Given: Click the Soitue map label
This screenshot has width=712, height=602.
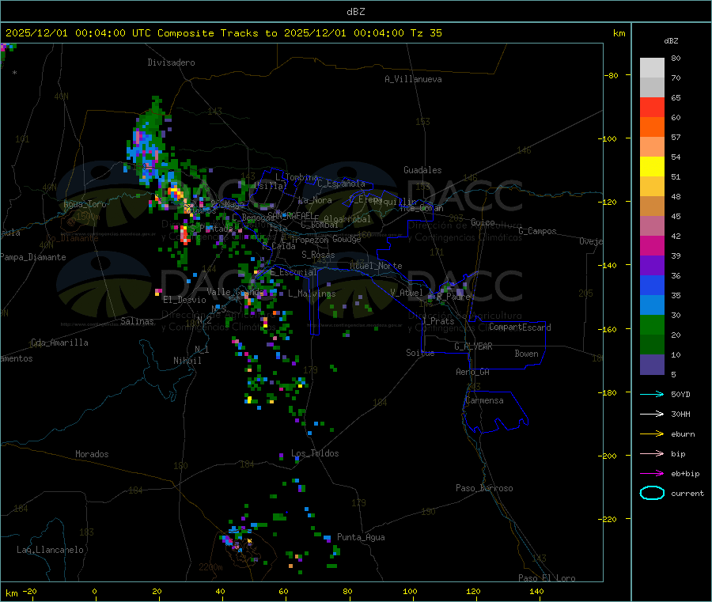Looking at the screenshot, I should click(x=420, y=353).
